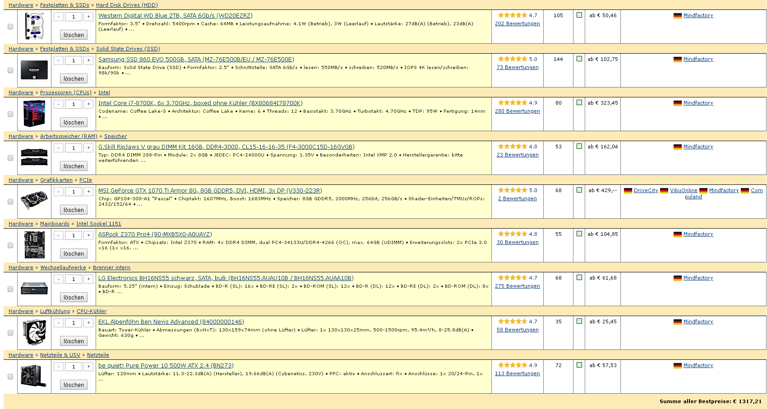The image size is (767, 409).
Task: Open ASRock Z370 Pro4 product link
Action: [155, 234]
